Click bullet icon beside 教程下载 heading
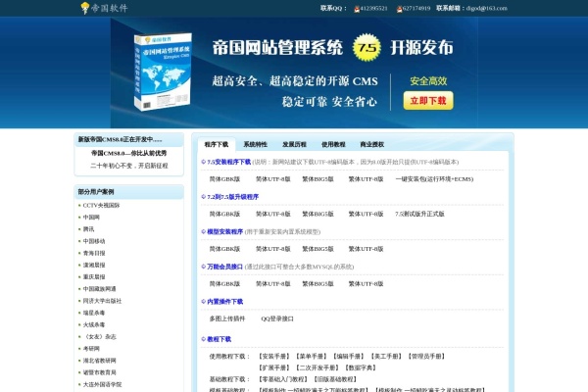This screenshot has width=588, height=392. pos(203,339)
